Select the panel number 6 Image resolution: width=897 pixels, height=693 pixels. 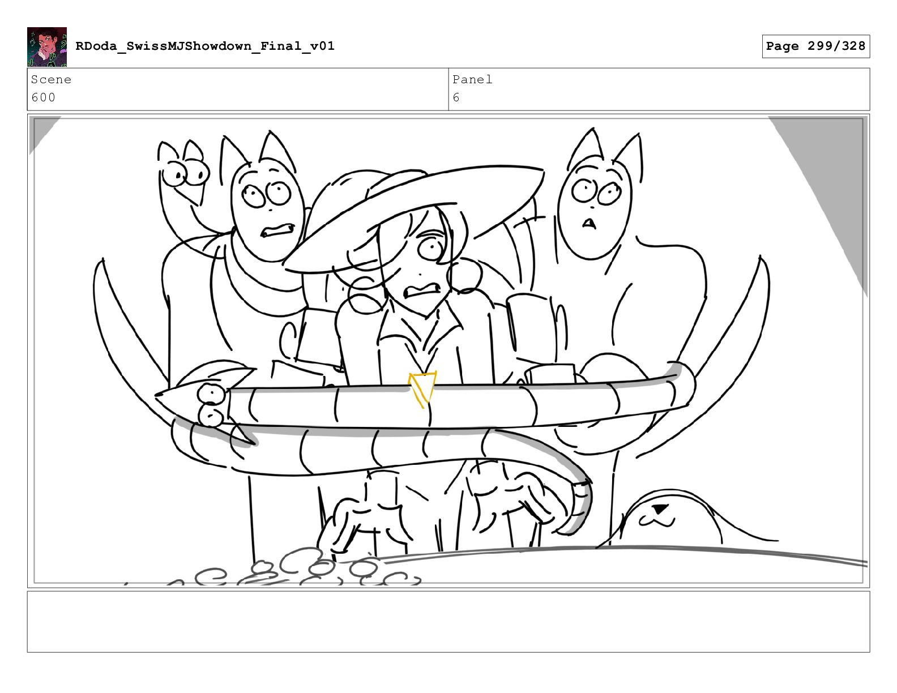pyautogui.click(x=456, y=97)
